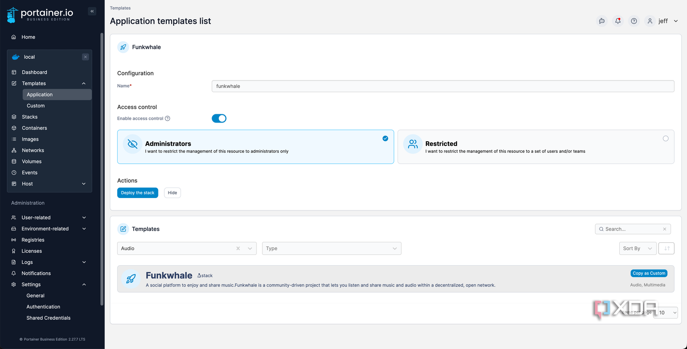
Task: Click the Name input field
Action: click(x=443, y=86)
